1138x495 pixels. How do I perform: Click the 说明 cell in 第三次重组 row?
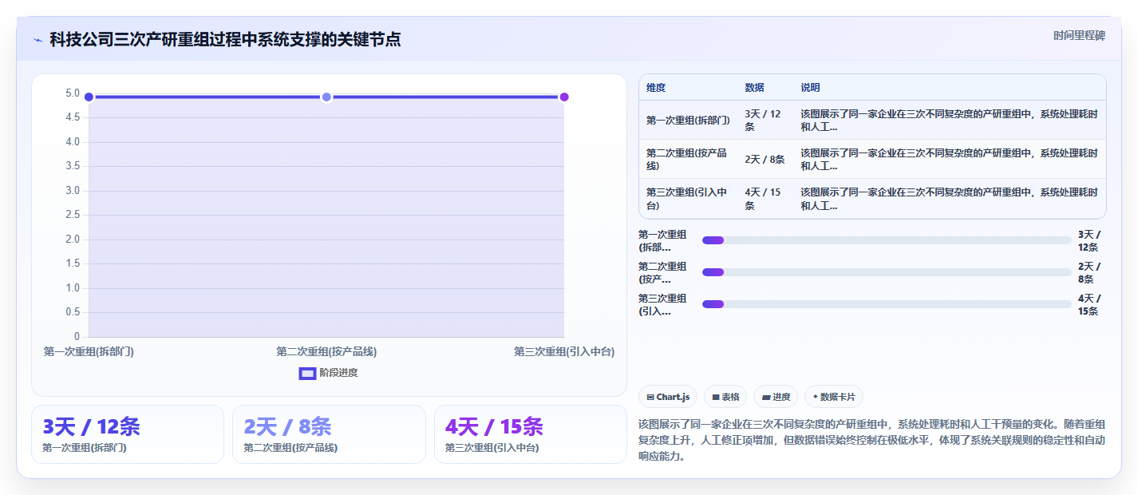pyautogui.click(x=949, y=199)
